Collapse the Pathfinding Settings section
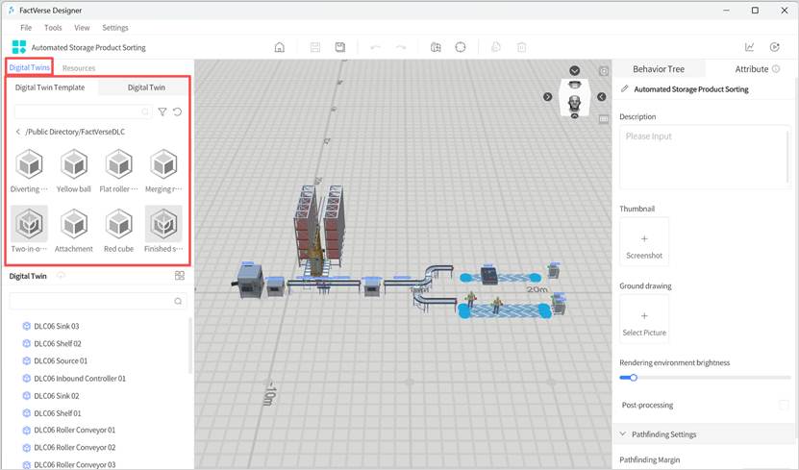 pos(624,434)
